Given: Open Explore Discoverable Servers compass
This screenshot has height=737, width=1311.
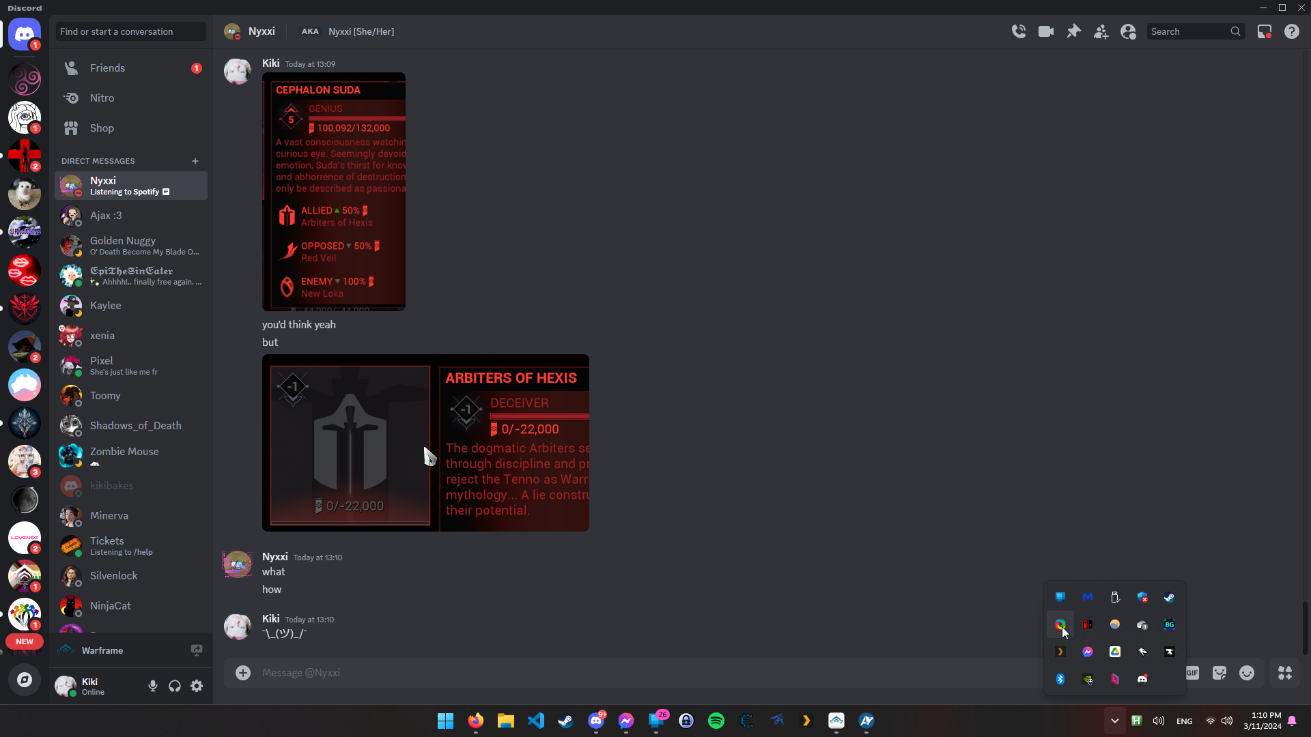Looking at the screenshot, I should point(25,680).
